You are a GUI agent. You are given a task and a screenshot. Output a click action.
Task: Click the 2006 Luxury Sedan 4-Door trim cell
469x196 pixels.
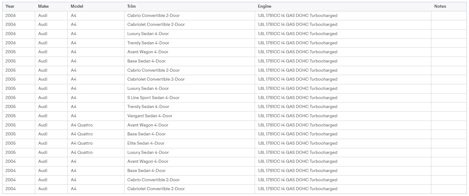coord(148,34)
